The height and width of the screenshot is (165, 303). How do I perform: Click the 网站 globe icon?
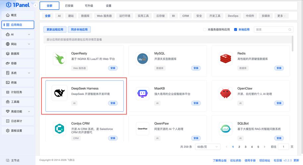[x=8, y=44]
